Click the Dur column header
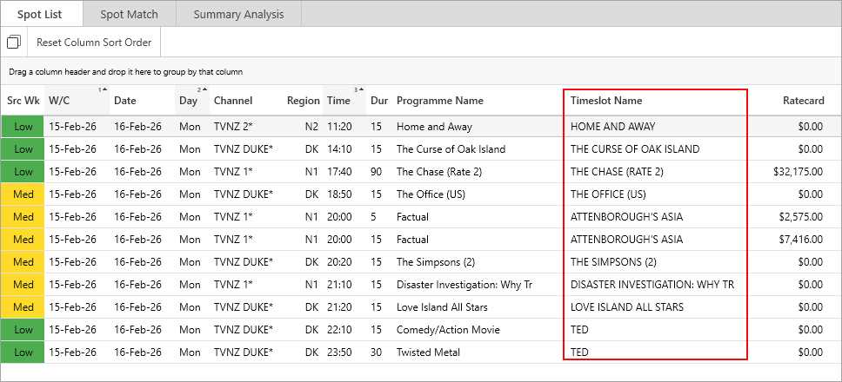This screenshot has height=382, width=842. click(x=379, y=100)
